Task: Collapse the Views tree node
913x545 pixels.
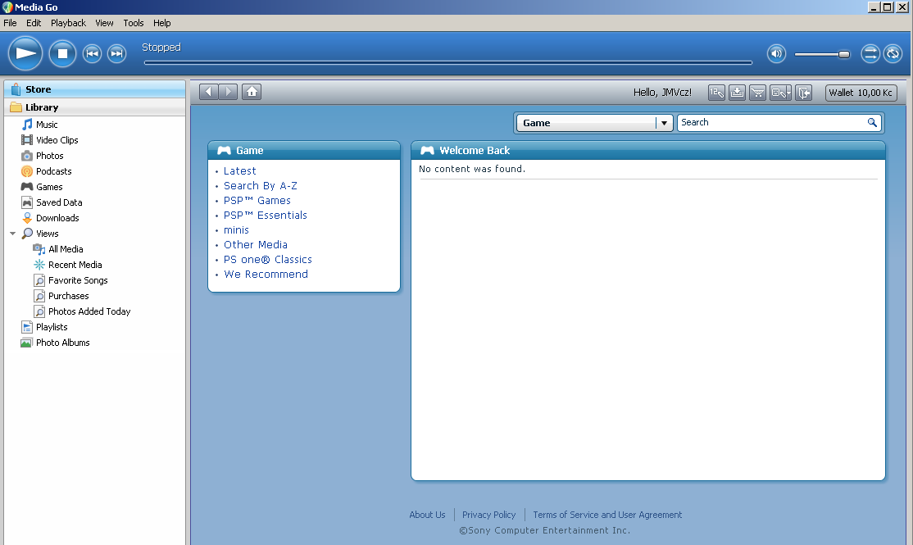Action: click(12, 234)
